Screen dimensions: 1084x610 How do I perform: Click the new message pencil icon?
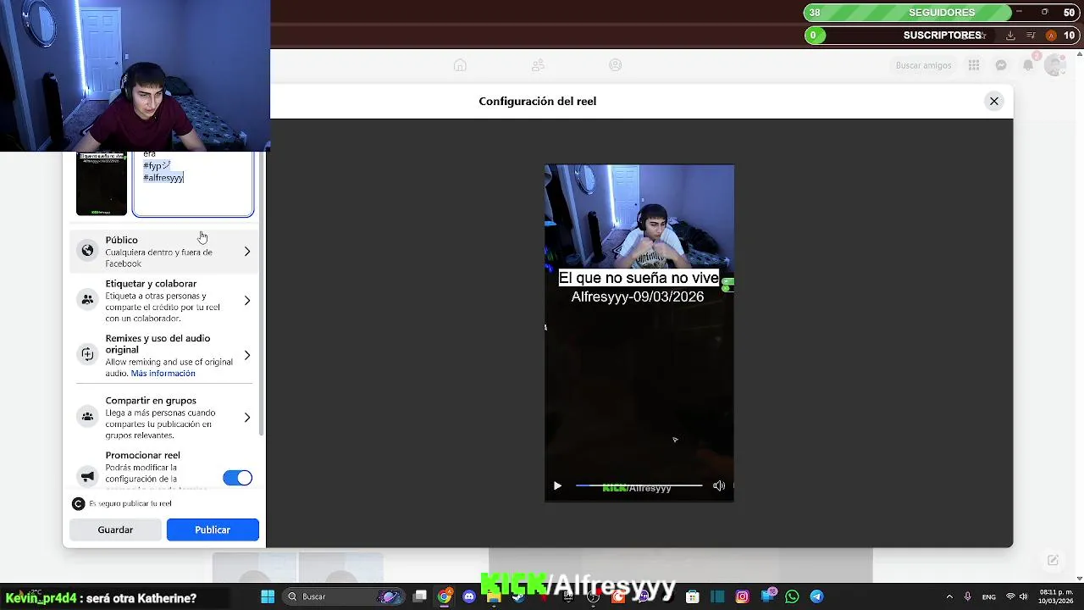click(1053, 560)
